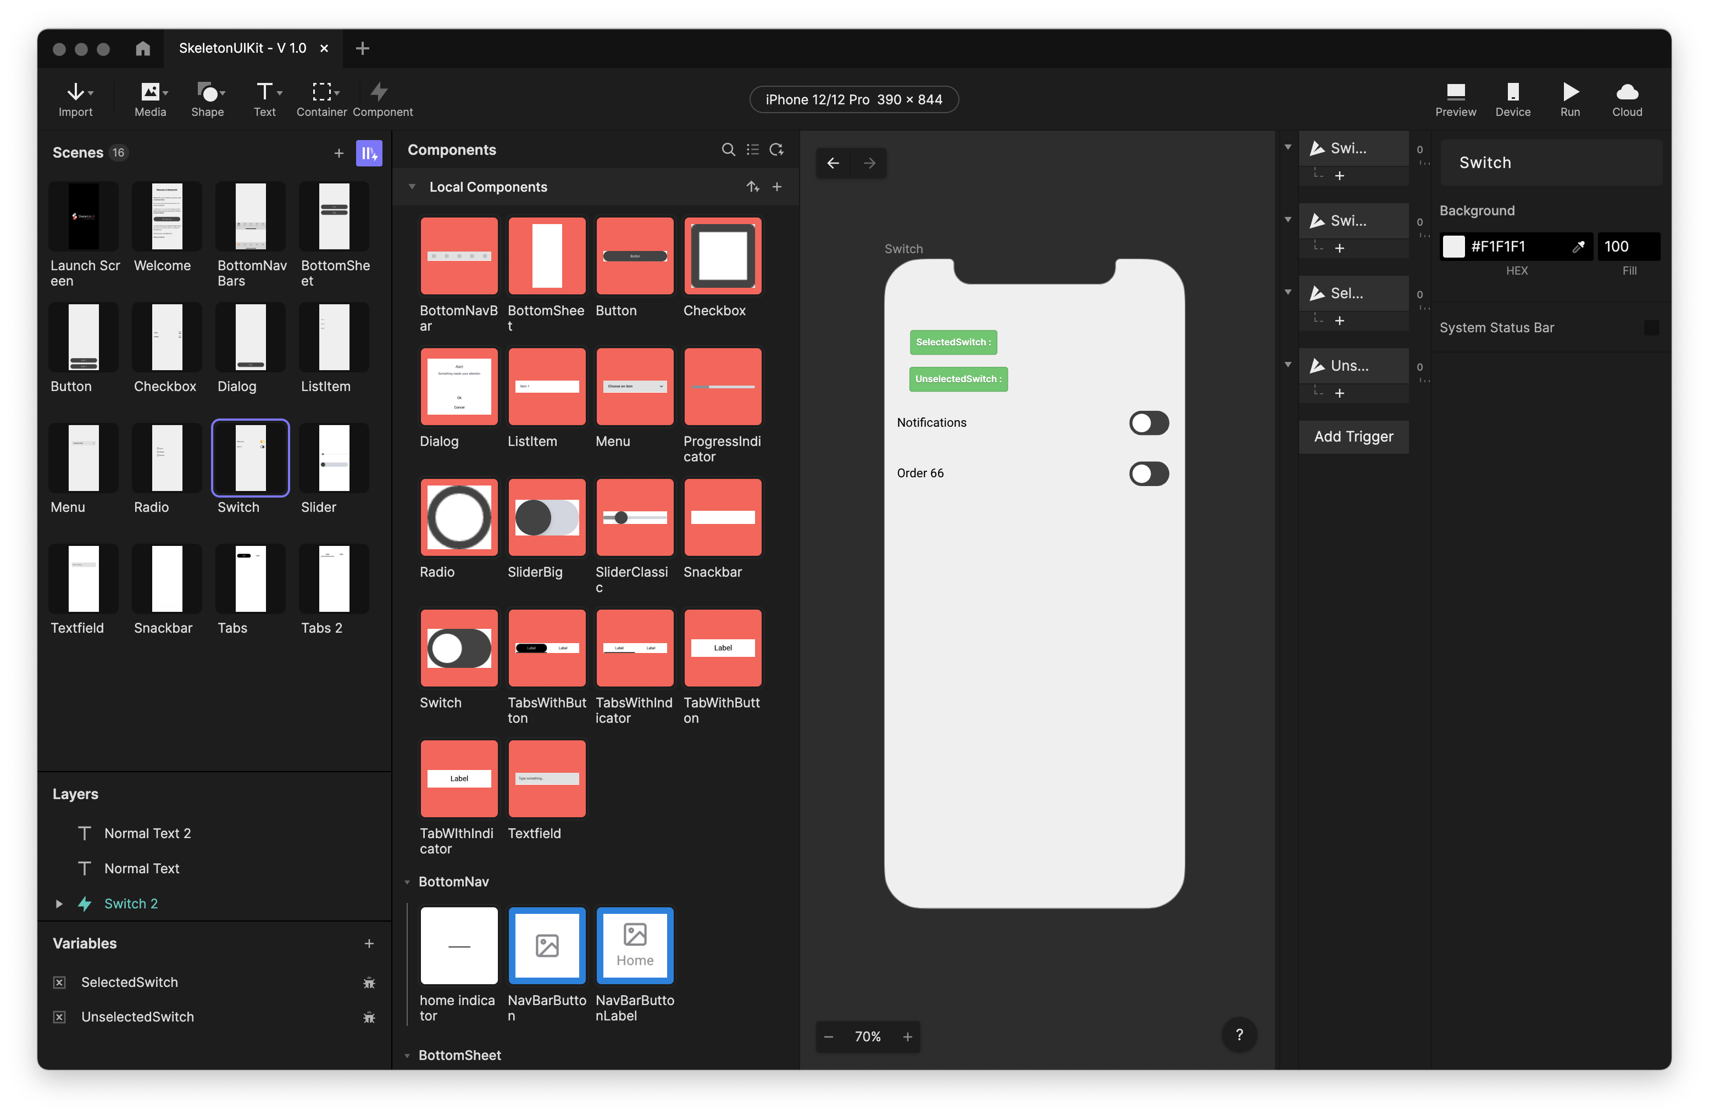Open the Media tool

pos(150,92)
